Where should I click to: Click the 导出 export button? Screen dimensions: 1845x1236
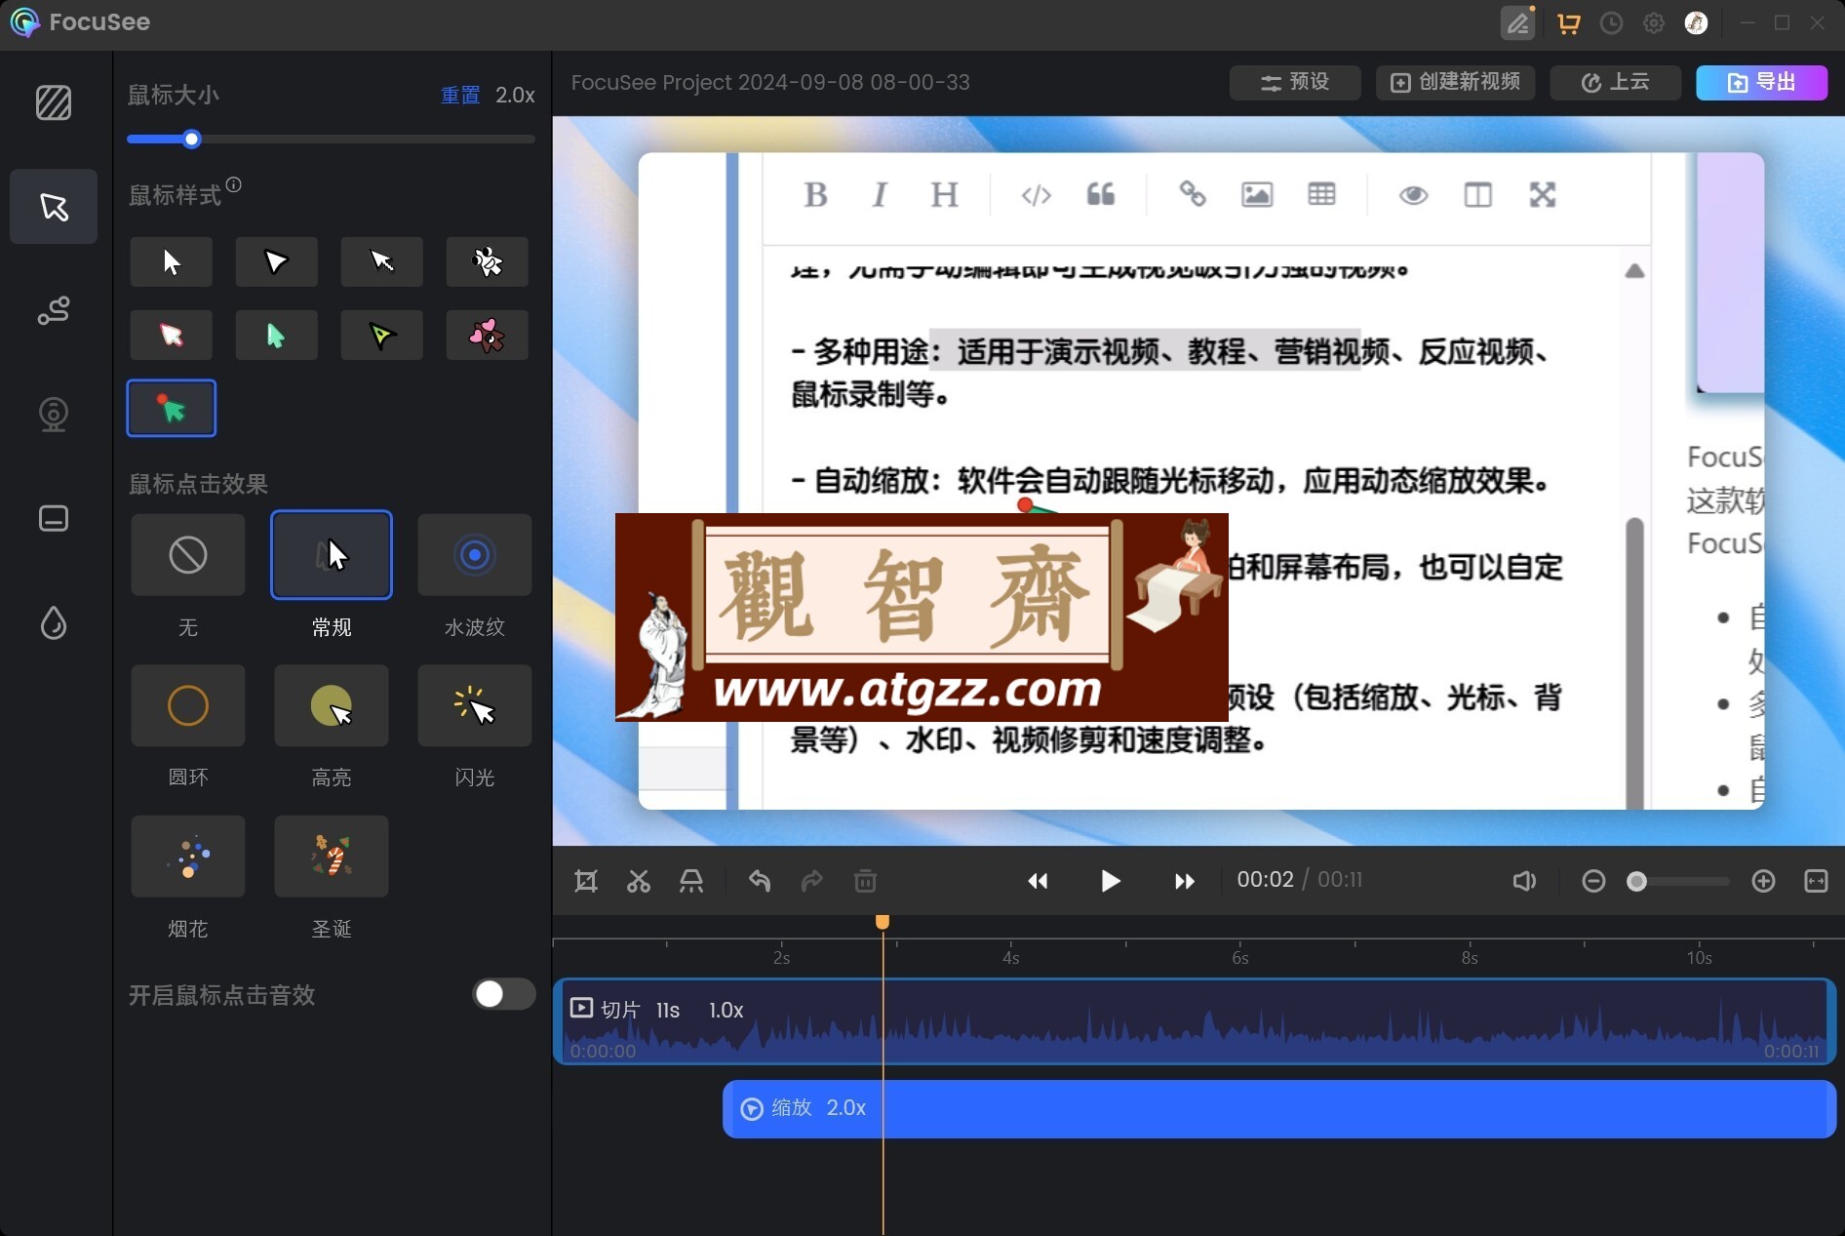(1761, 82)
